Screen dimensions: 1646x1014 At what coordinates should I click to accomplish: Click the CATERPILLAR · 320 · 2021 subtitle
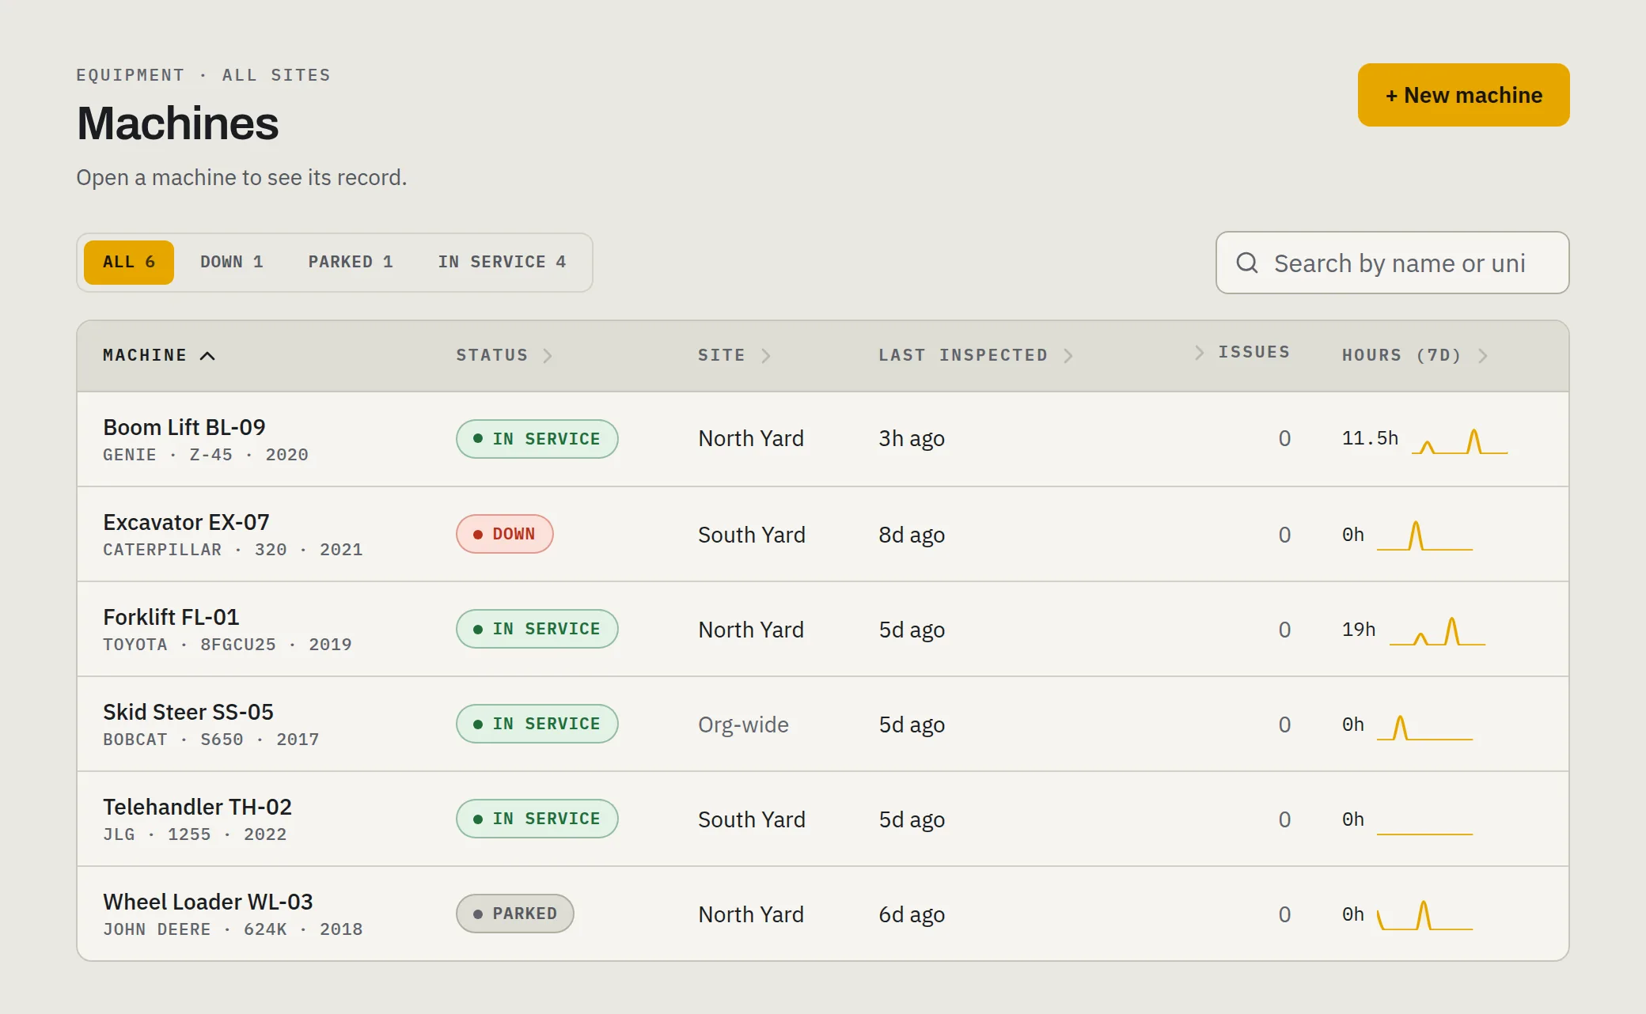point(233,550)
